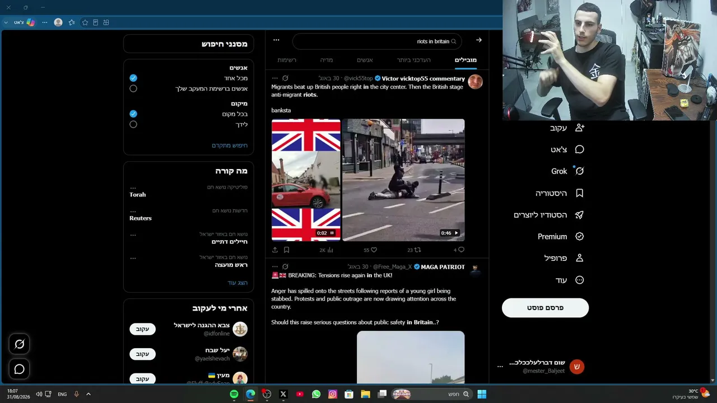Open the floating chat bubble button

tap(19, 369)
